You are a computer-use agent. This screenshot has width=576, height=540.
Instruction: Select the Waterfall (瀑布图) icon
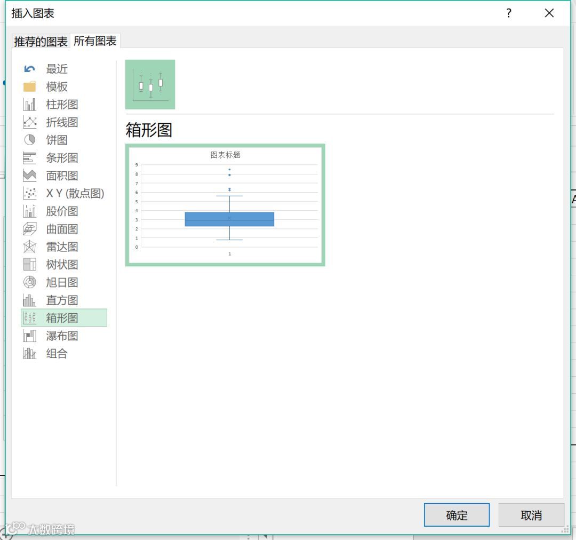[29, 336]
